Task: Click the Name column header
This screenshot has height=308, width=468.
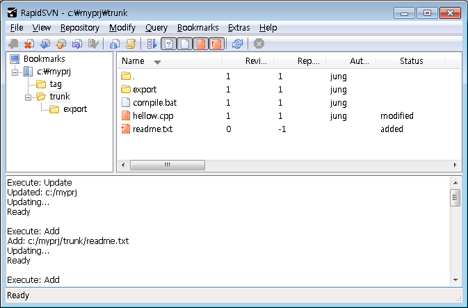Action: tap(169, 61)
